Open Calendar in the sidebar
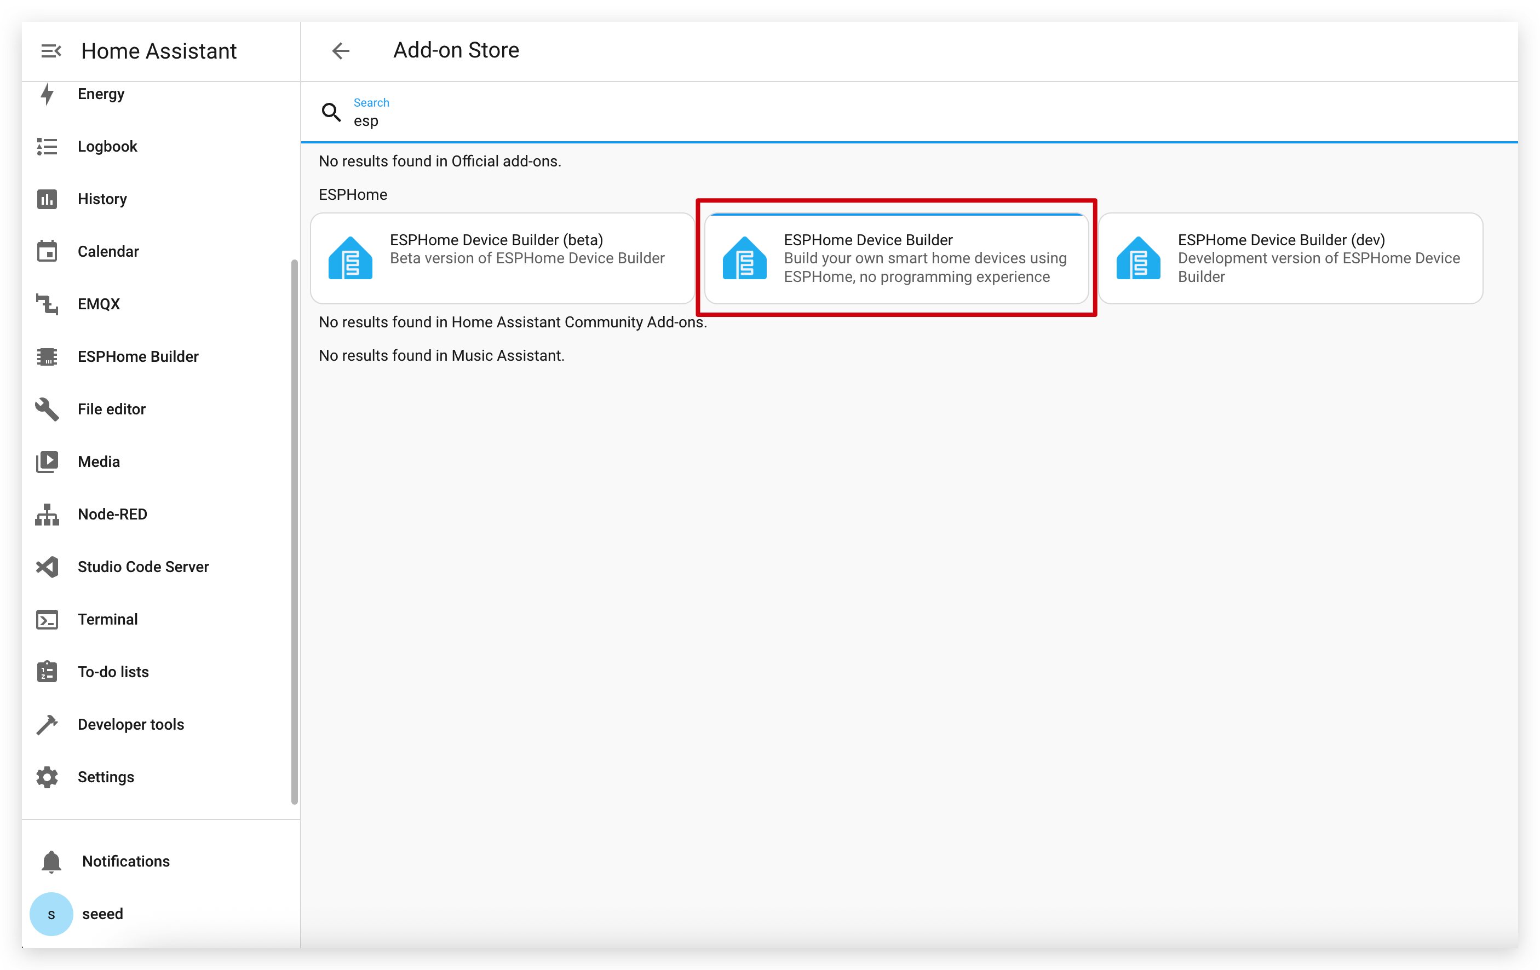The width and height of the screenshot is (1540, 970). (160, 251)
